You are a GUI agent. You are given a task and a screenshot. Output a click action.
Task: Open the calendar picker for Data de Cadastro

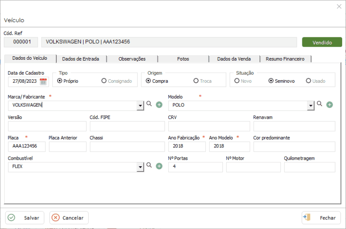43,81
